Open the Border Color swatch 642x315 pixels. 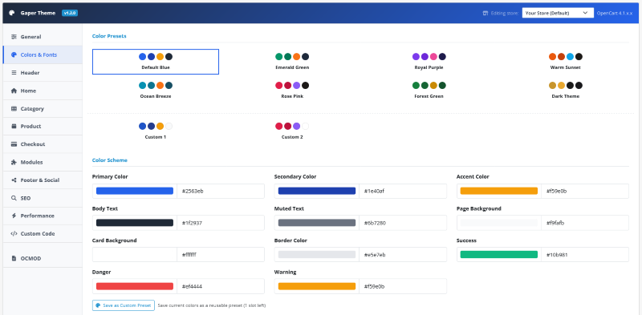pyautogui.click(x=317, y=254)
